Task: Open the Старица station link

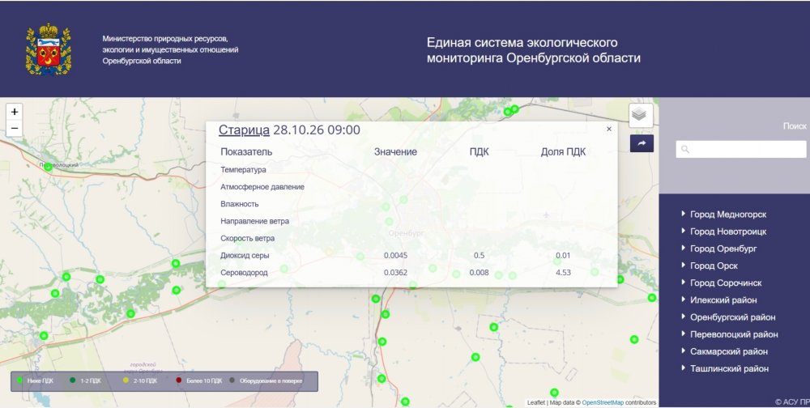Action: (244, 130)
